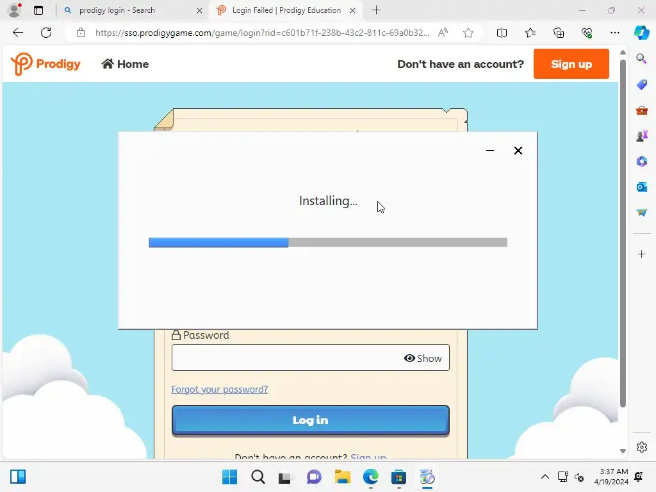Open installer app icon on taskbar
This screenshot has width=656, height=492.
(x=427, y=477)
